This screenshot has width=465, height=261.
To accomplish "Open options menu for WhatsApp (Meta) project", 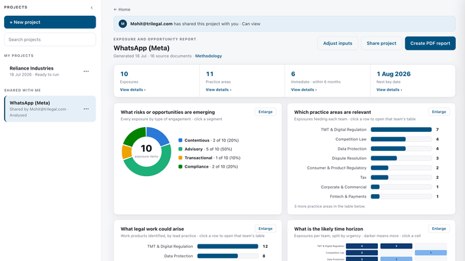I will point(86,109).
